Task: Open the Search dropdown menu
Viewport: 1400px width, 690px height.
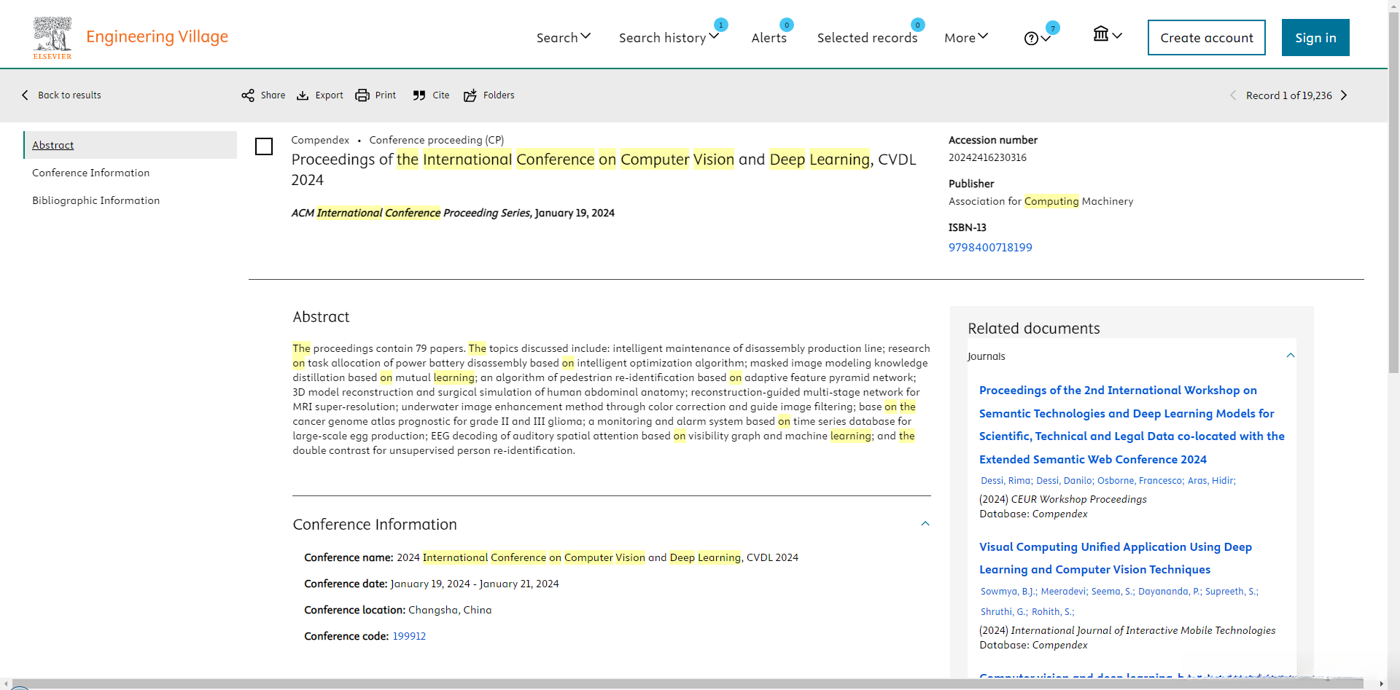Action: tap(564, 38)
